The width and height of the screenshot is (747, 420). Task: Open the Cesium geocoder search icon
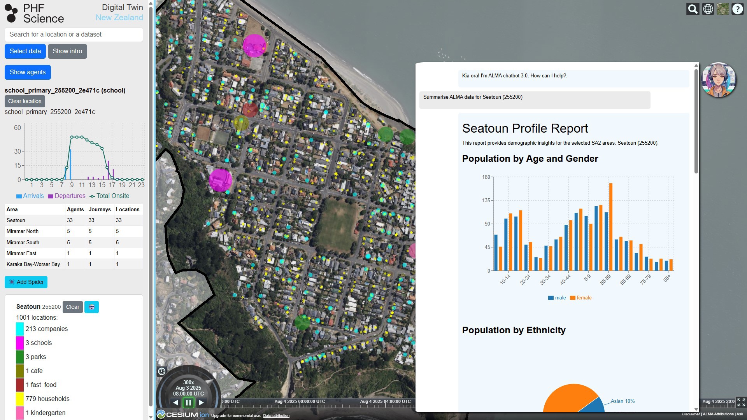[693, 9]
